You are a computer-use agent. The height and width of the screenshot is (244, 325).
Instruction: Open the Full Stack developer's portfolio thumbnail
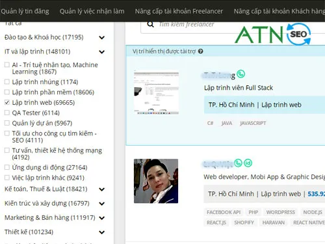pyautogui.click(x=156, y=92)
